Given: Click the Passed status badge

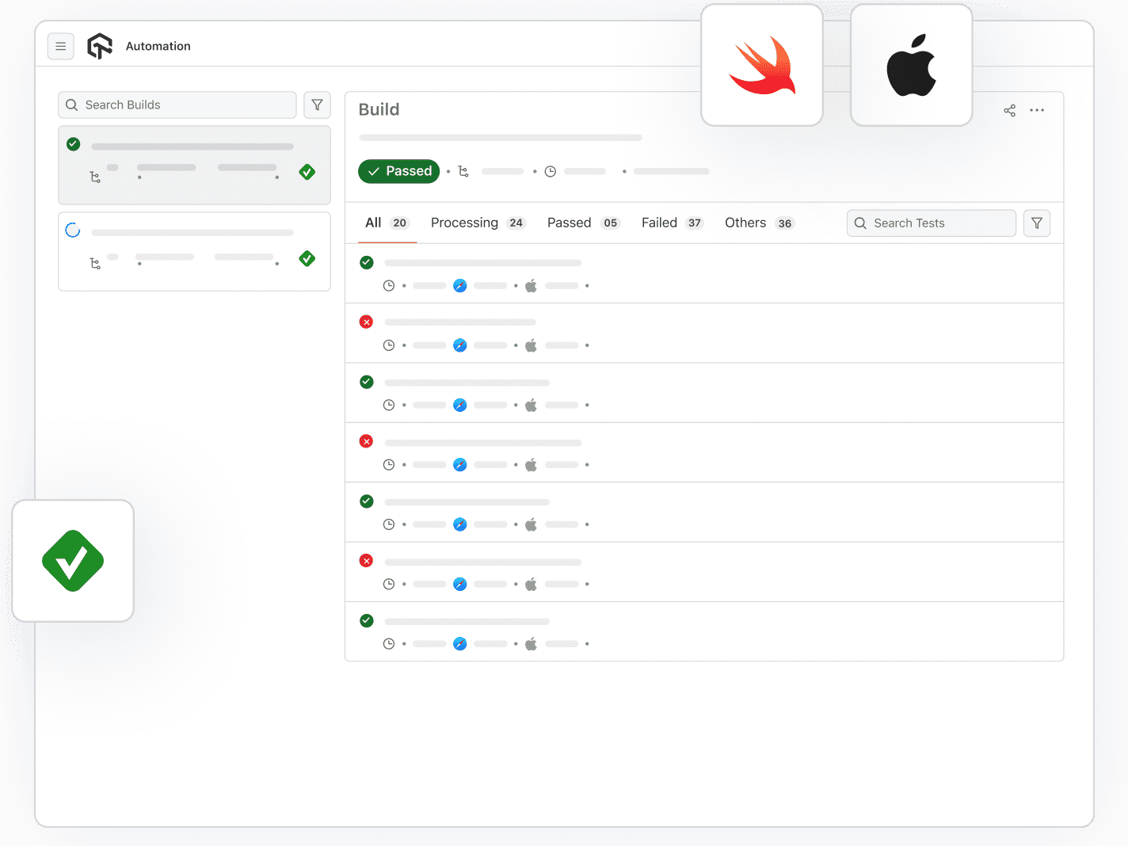Looking at the screenshot, I should tap(398, 171).
